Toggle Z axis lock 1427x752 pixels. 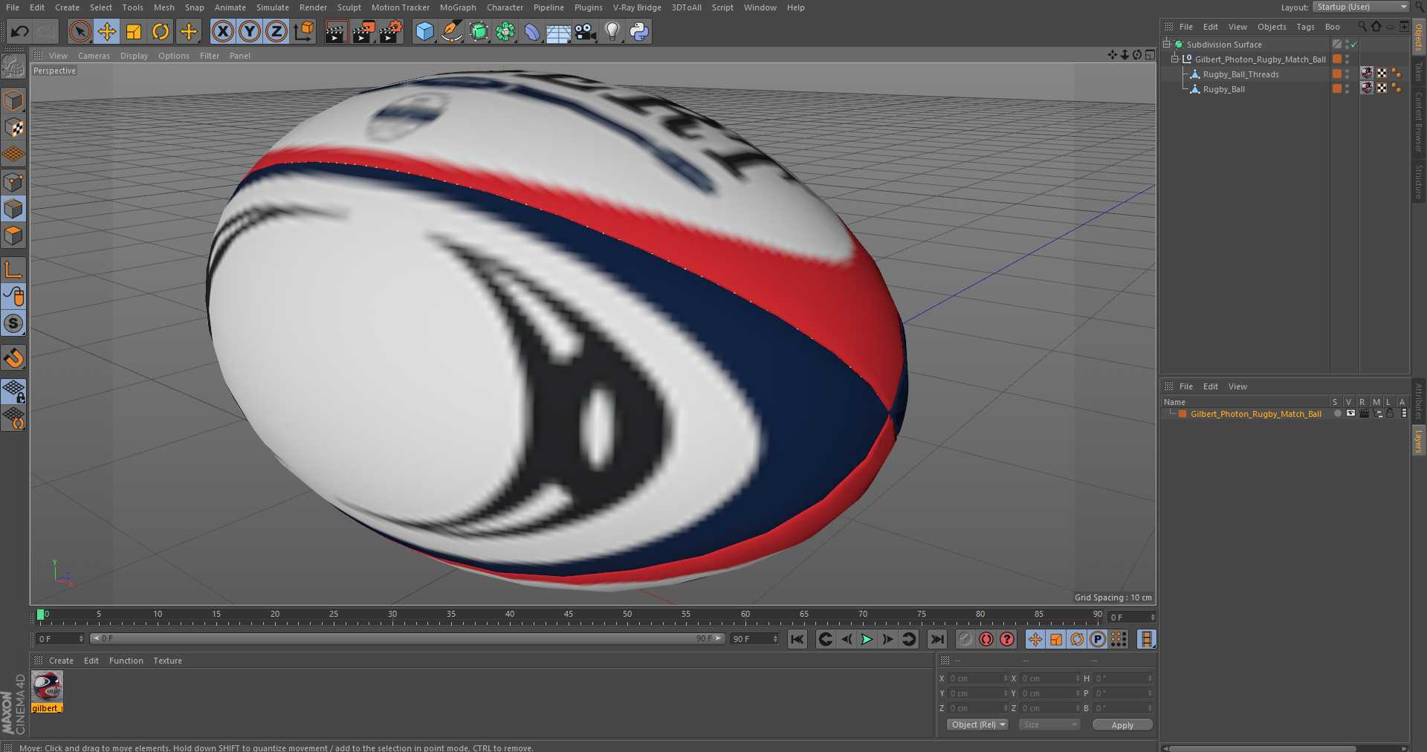point(276,31)
